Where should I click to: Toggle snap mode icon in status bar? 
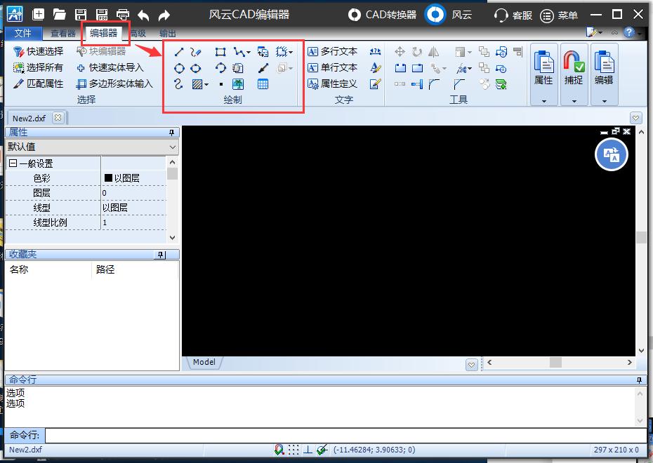point(279,450)
